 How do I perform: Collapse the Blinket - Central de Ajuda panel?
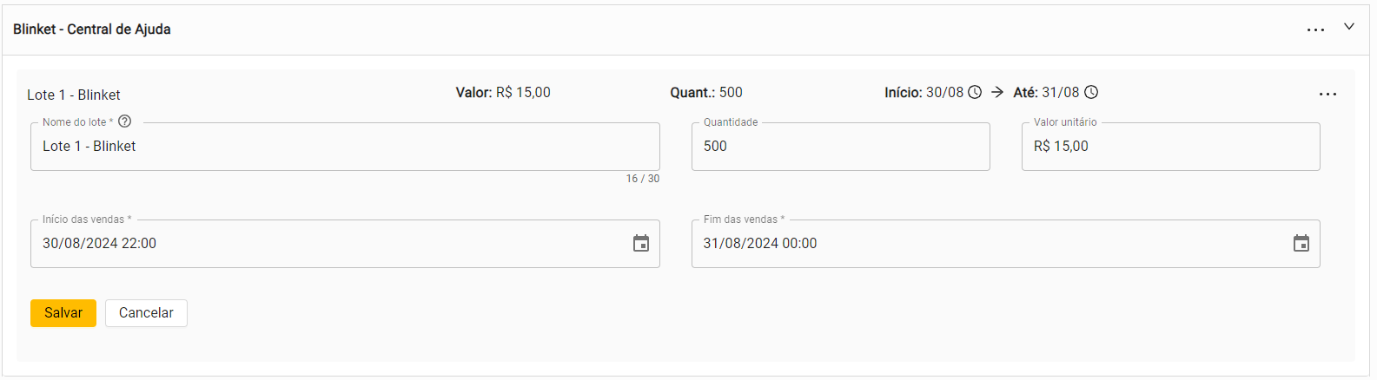point(1349,27)
